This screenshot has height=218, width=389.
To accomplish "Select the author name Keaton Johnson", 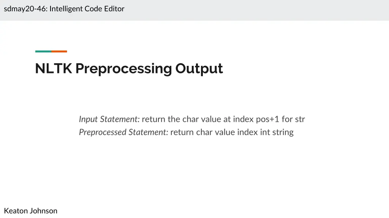I will click(x=31, y=211).
